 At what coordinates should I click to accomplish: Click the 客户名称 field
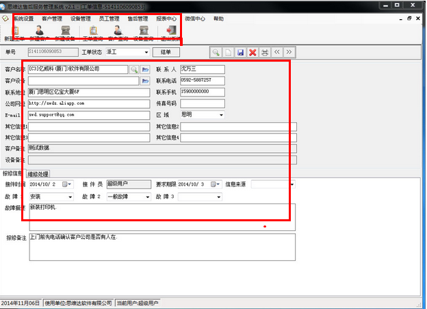(x=78, y=69)
